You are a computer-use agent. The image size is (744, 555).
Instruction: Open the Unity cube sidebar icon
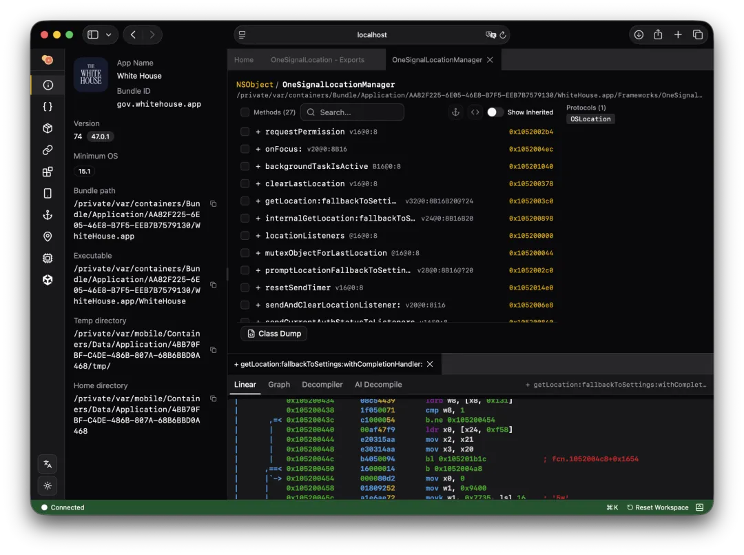[x=48, y=280]
